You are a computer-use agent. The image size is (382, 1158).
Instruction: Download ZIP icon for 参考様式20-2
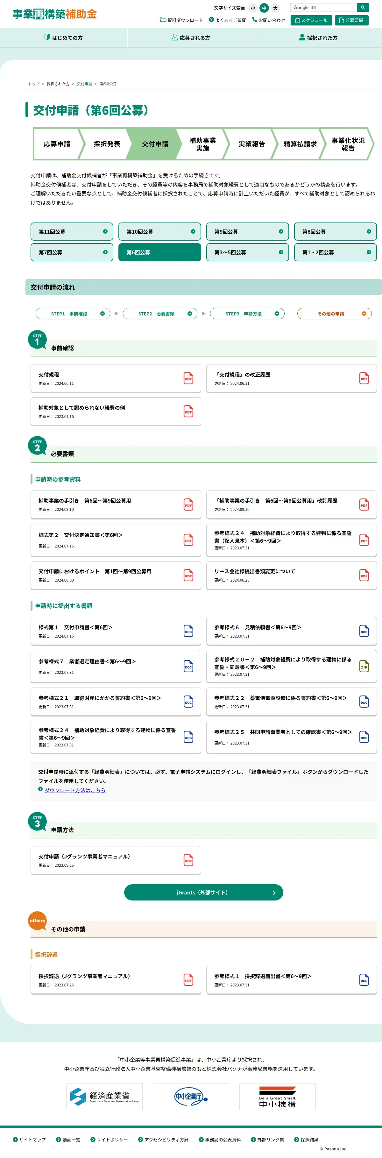[364, 666]
